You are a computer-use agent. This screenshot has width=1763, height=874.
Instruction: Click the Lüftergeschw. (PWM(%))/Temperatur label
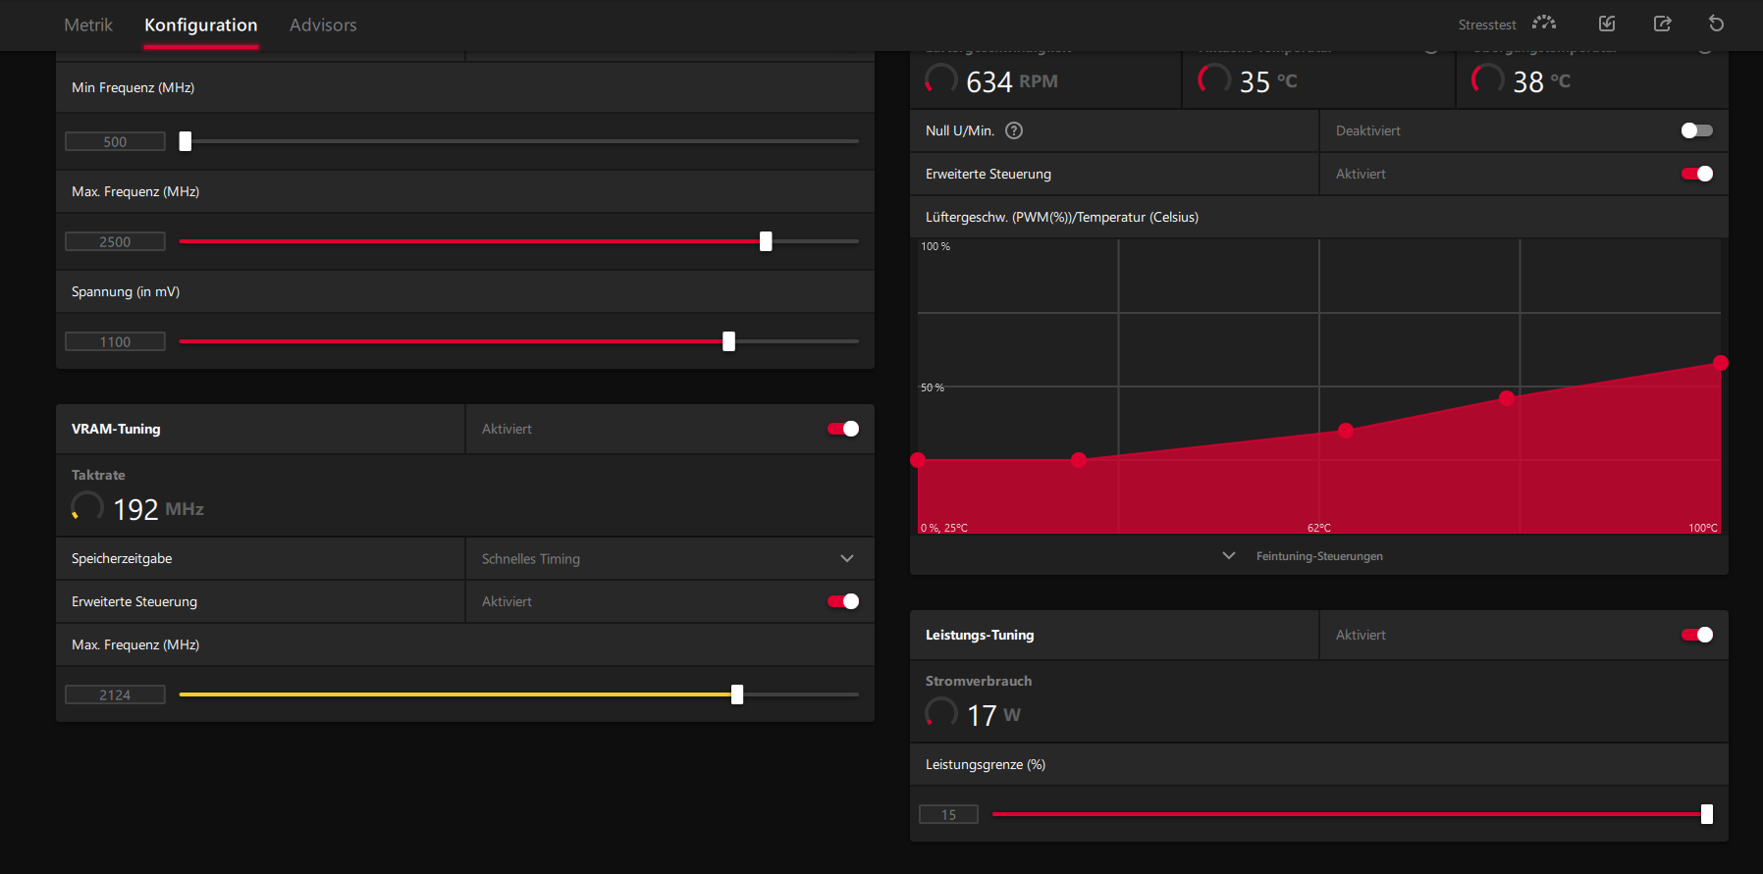pos(1062,217)
